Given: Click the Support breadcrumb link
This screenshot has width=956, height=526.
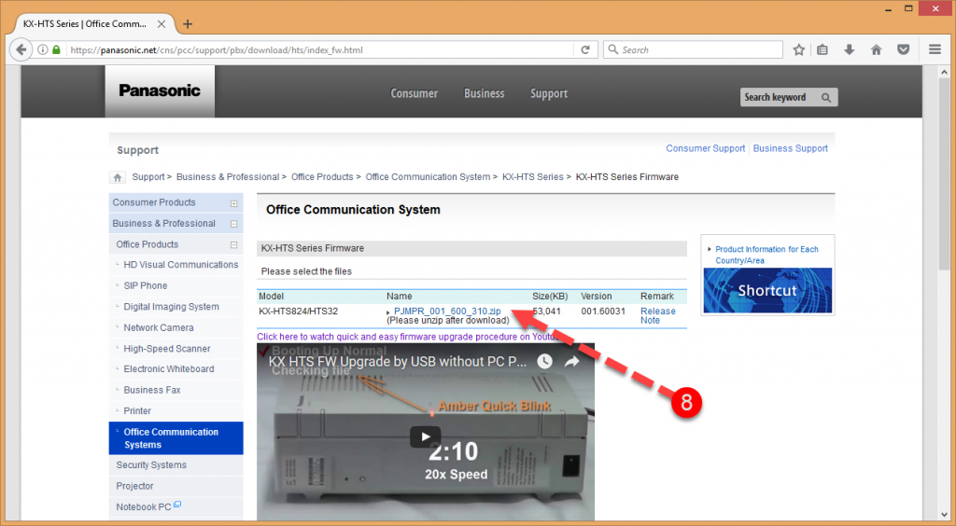Looking at the screenshot, I should (148, 177).
